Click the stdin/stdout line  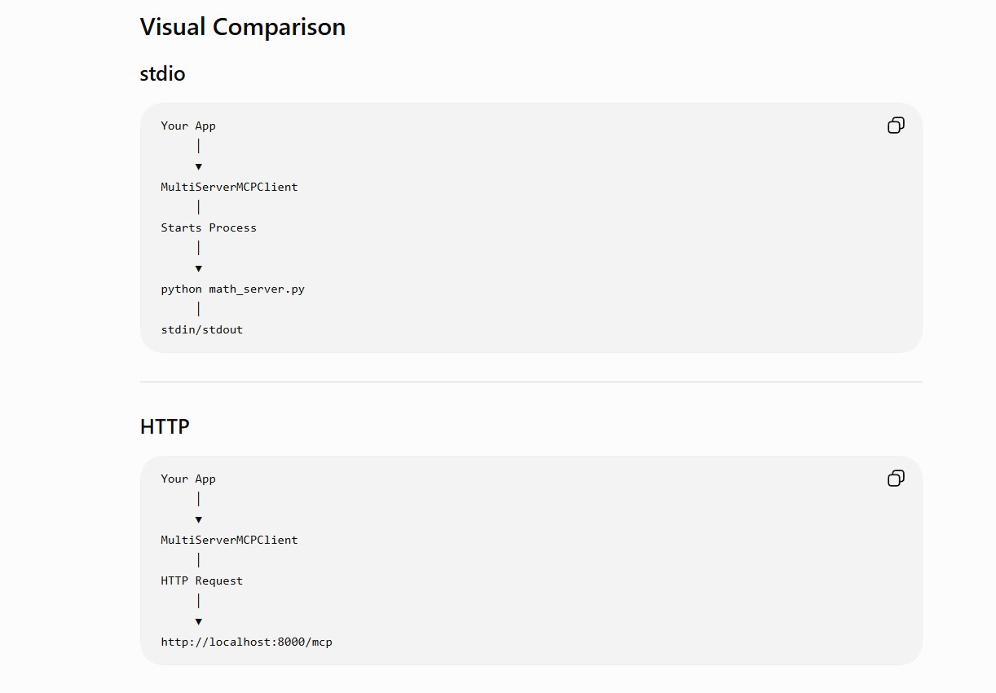pyautogui.click(x=201, y=329)
